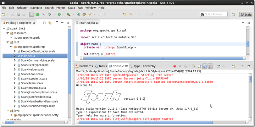Toggle Skip All Breakpoints in toolbar

coord(44,14)
